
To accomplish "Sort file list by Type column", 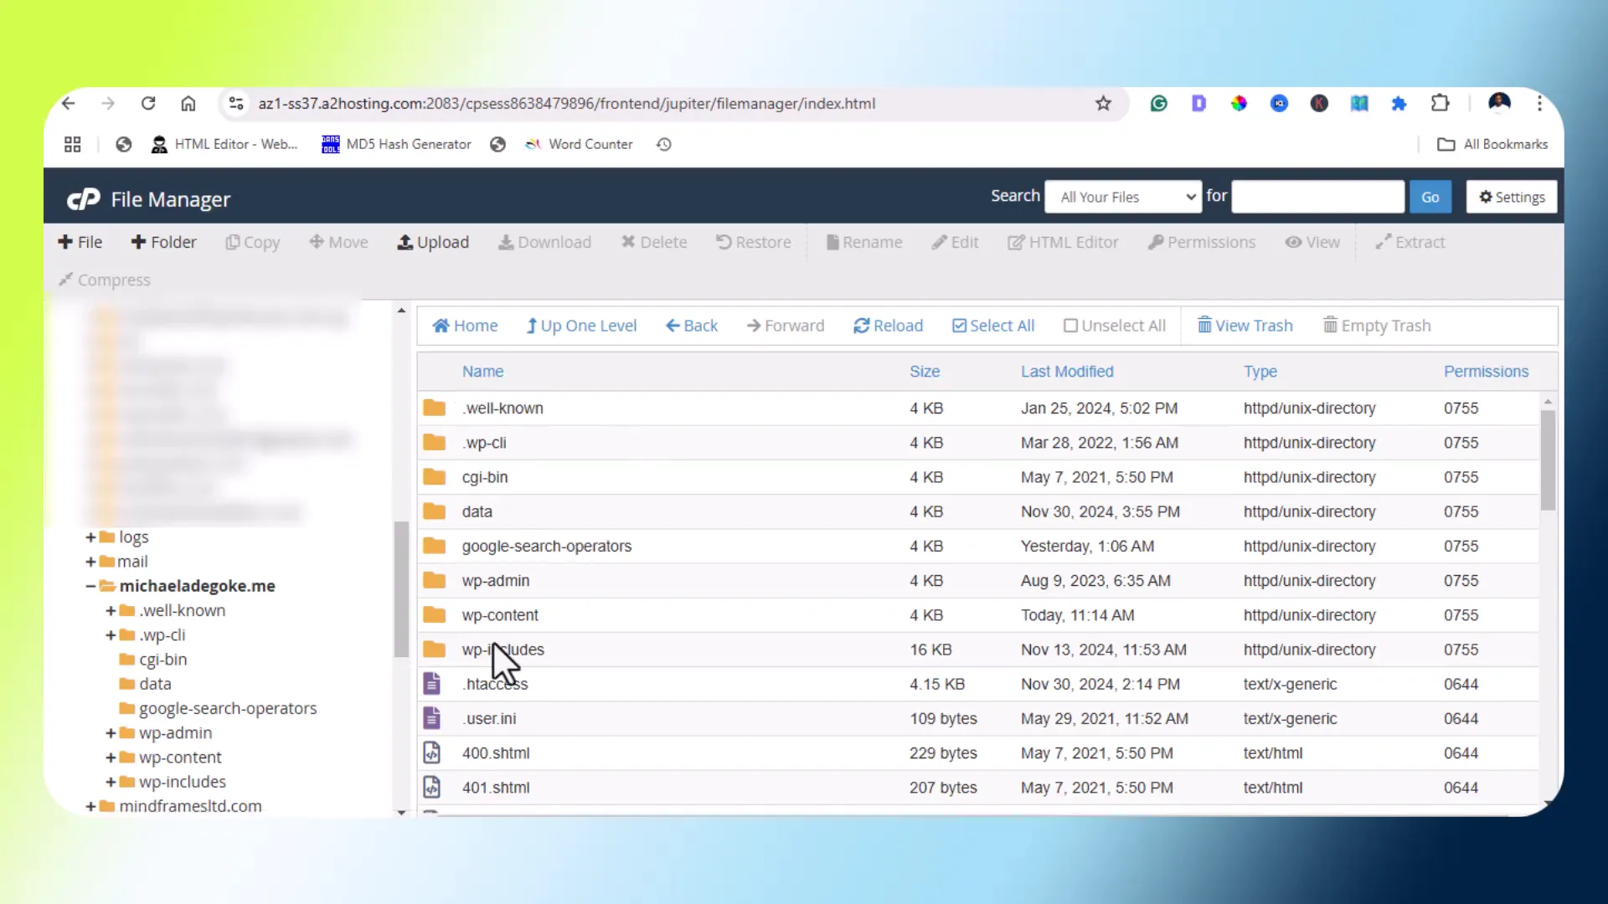I will (1260, 372).
